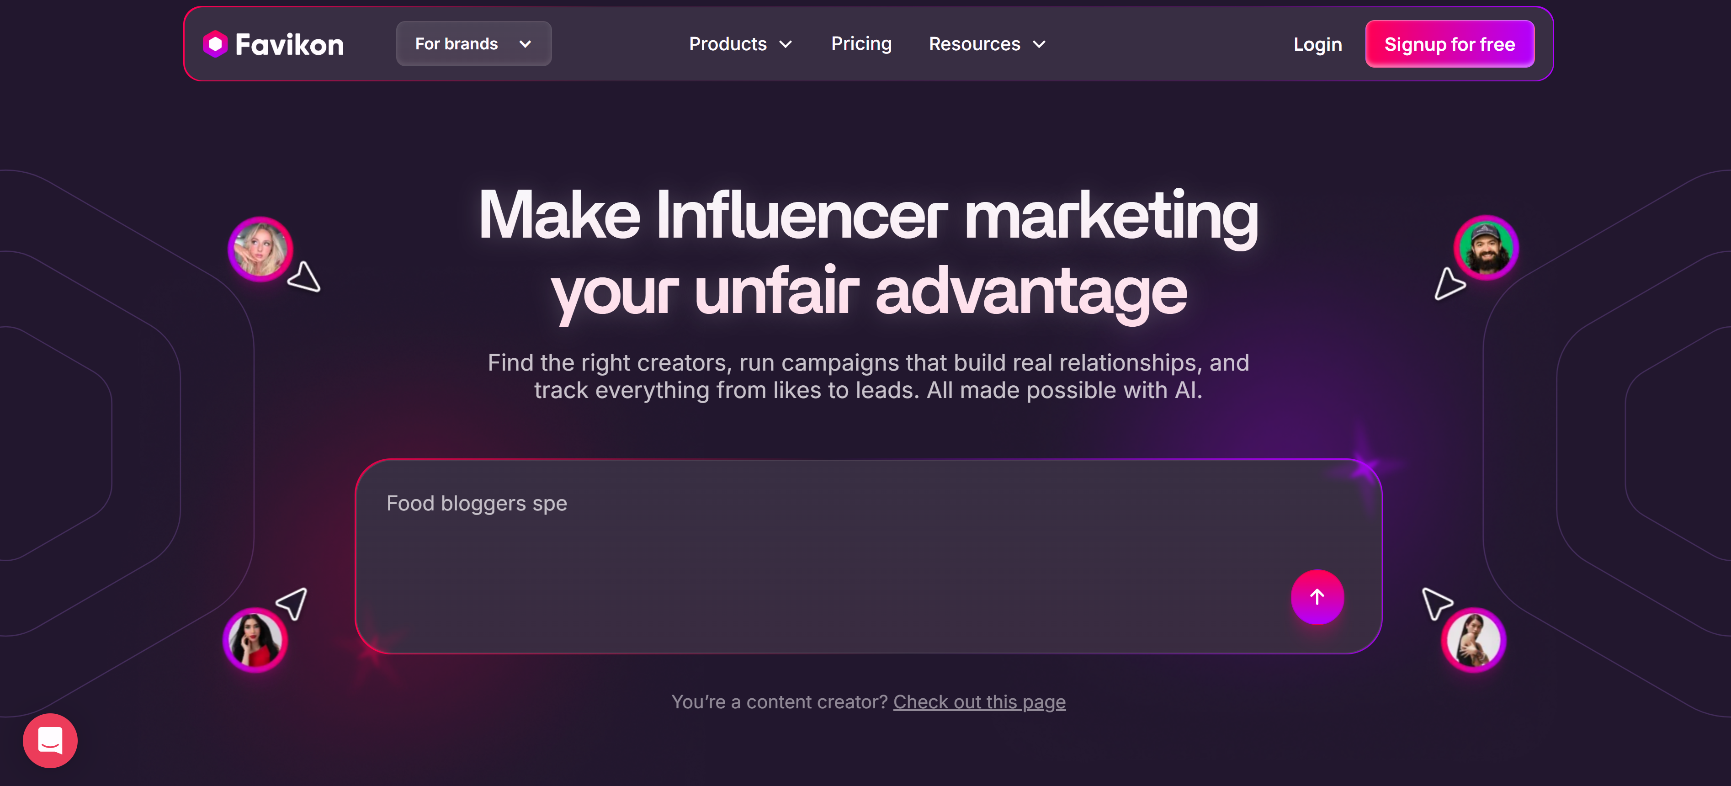Click the Favikon hexagon logo icon
Screen dimensions: 1731x786
click(215, 44)
